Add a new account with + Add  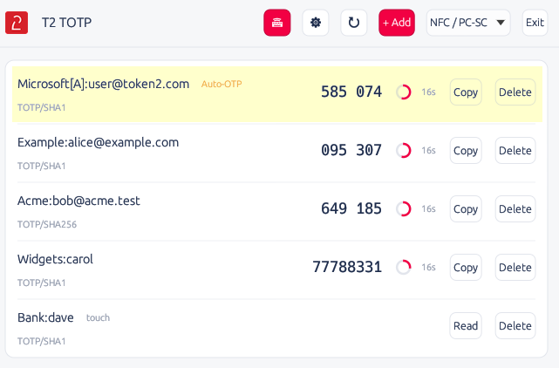(397, 23)
